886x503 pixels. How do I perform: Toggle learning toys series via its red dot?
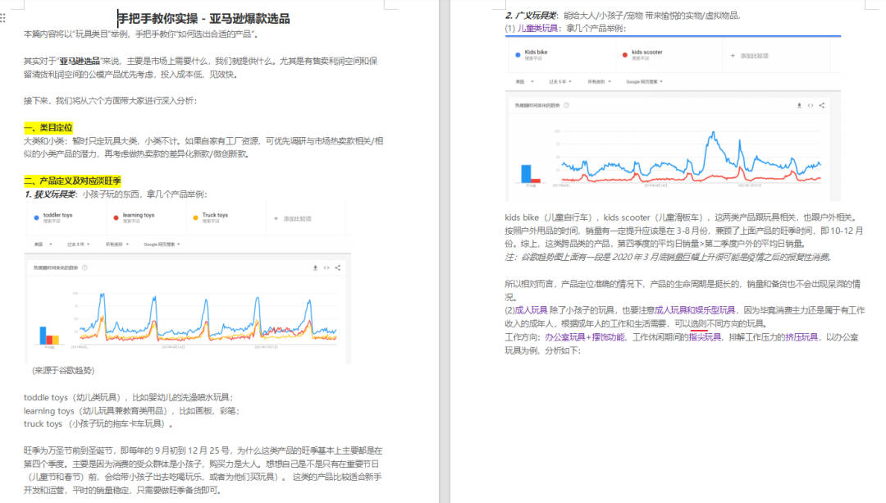pos(116,217)
